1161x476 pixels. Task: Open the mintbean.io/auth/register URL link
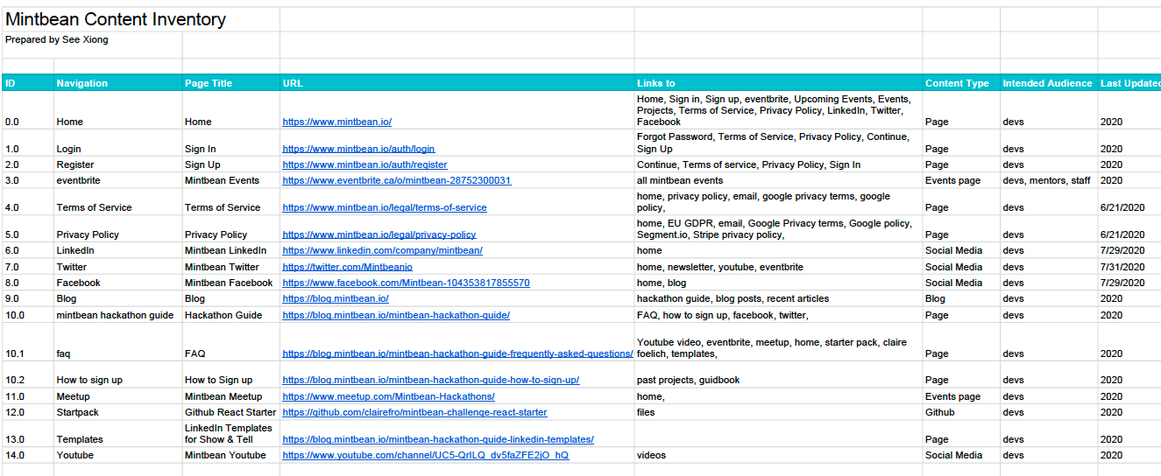coord(365,165)
